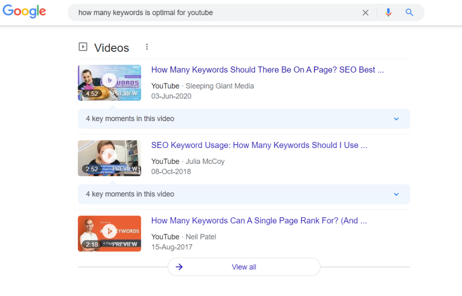Expand key moments under Julia McCoy video
Screen dimensions: 462x296
(244, 194)
